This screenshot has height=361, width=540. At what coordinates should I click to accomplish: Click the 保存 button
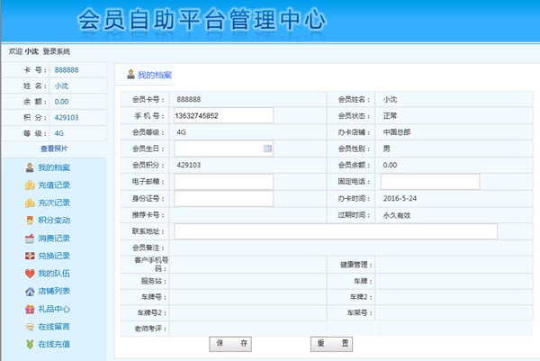point(230,344)
